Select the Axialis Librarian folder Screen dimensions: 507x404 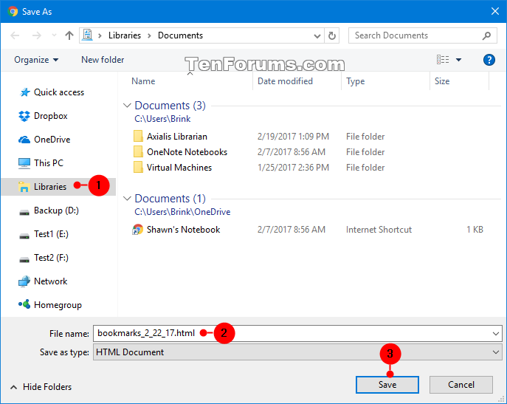(x=176, y=137)
